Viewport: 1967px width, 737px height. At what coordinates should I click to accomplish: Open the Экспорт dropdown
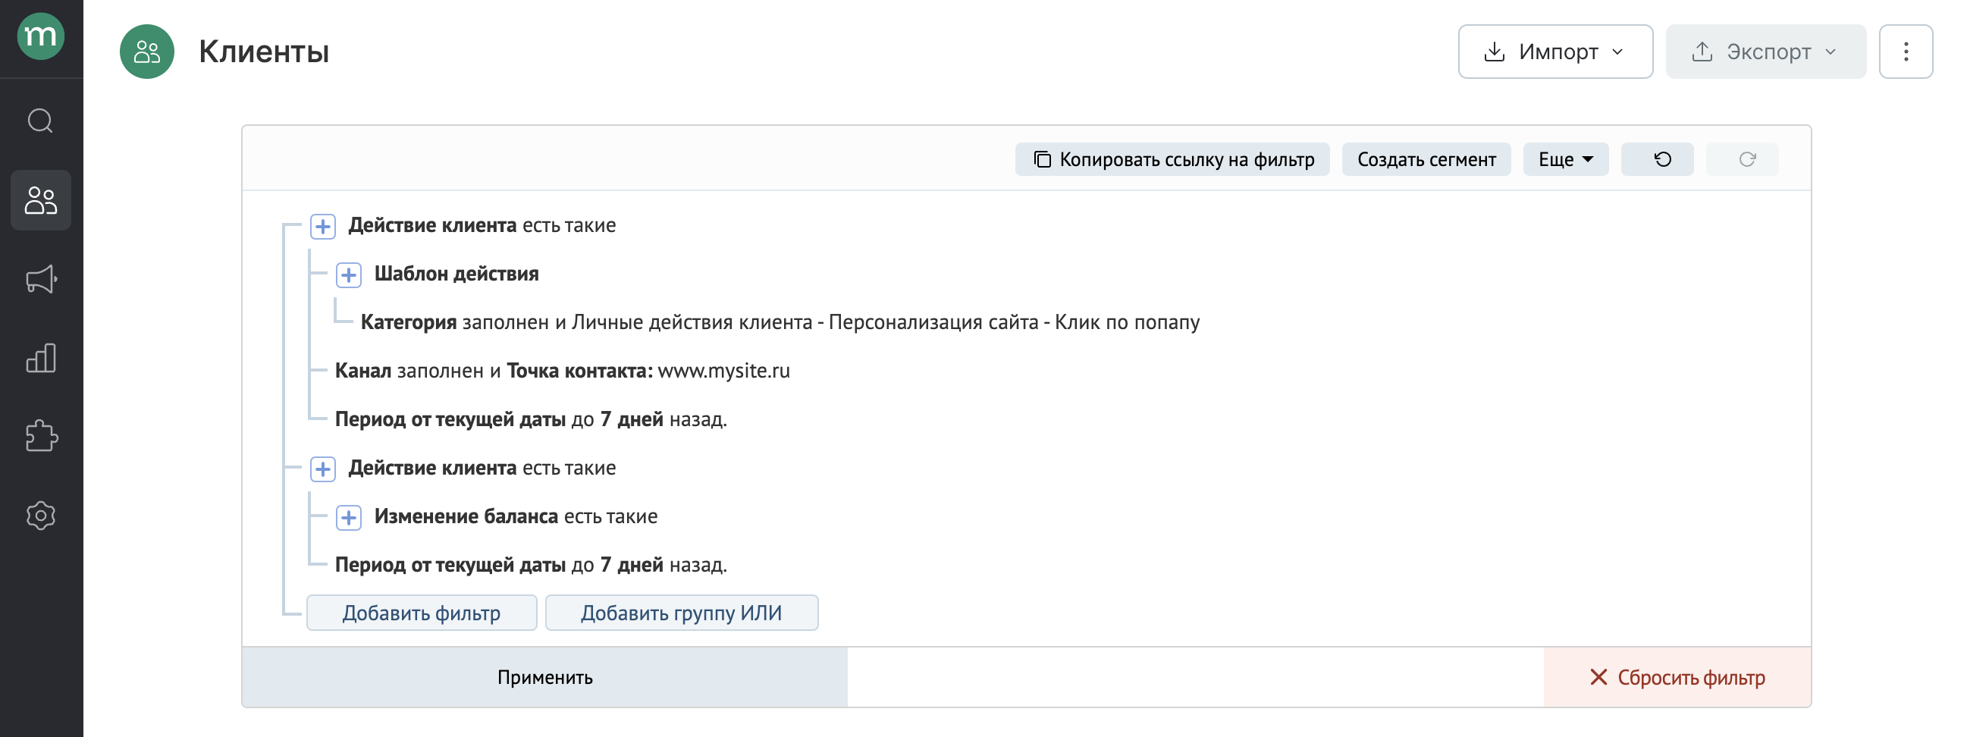pyautogui.click(x=1765, y=51)
